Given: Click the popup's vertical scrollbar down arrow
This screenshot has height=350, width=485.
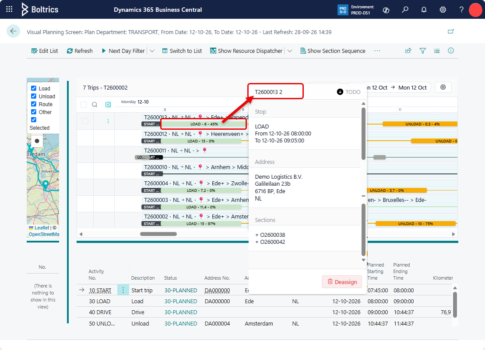Looking at the screenshot, I should click(x=363, y=260).
